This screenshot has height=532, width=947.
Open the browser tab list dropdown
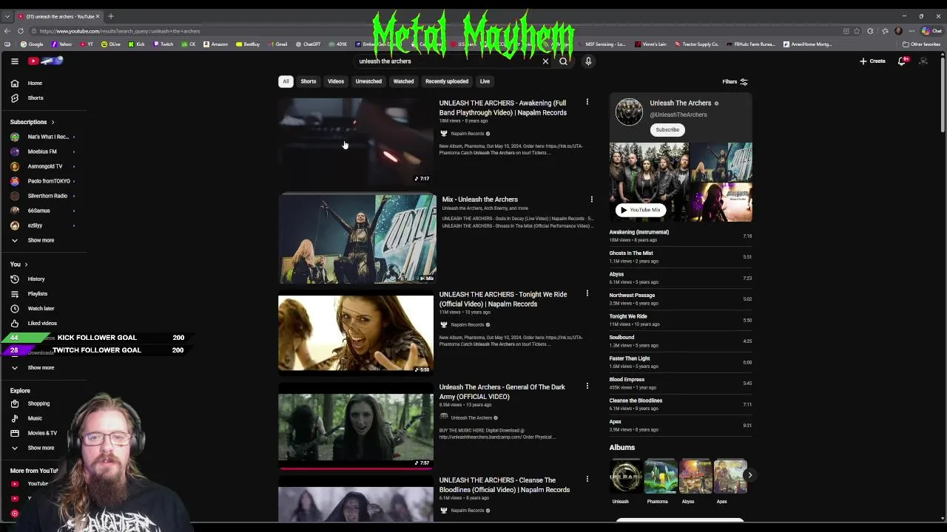pos(7,16)
